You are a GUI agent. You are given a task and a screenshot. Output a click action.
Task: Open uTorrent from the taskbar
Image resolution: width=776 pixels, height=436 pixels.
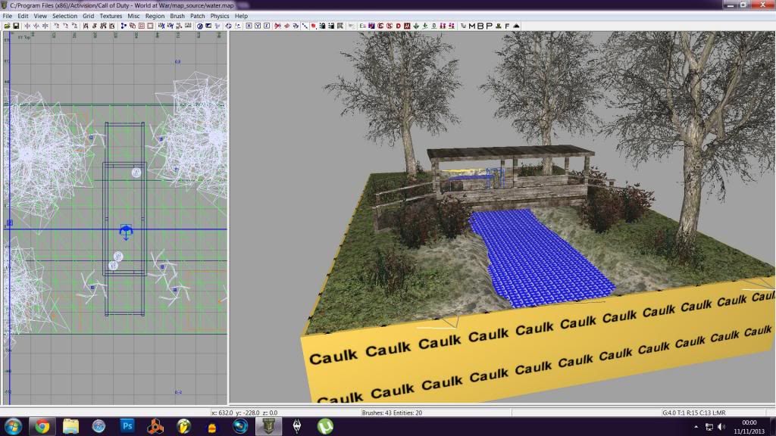[x=325, y=426]
